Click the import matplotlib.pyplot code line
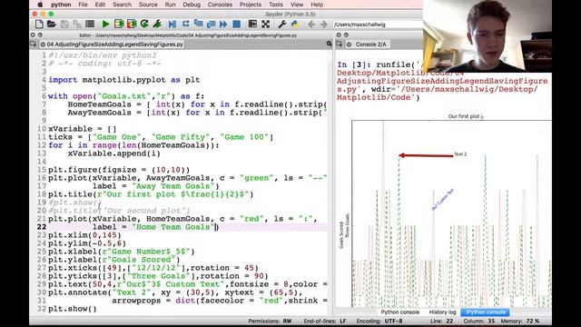This screenshot has height=327, width=581. coord(124,80)
